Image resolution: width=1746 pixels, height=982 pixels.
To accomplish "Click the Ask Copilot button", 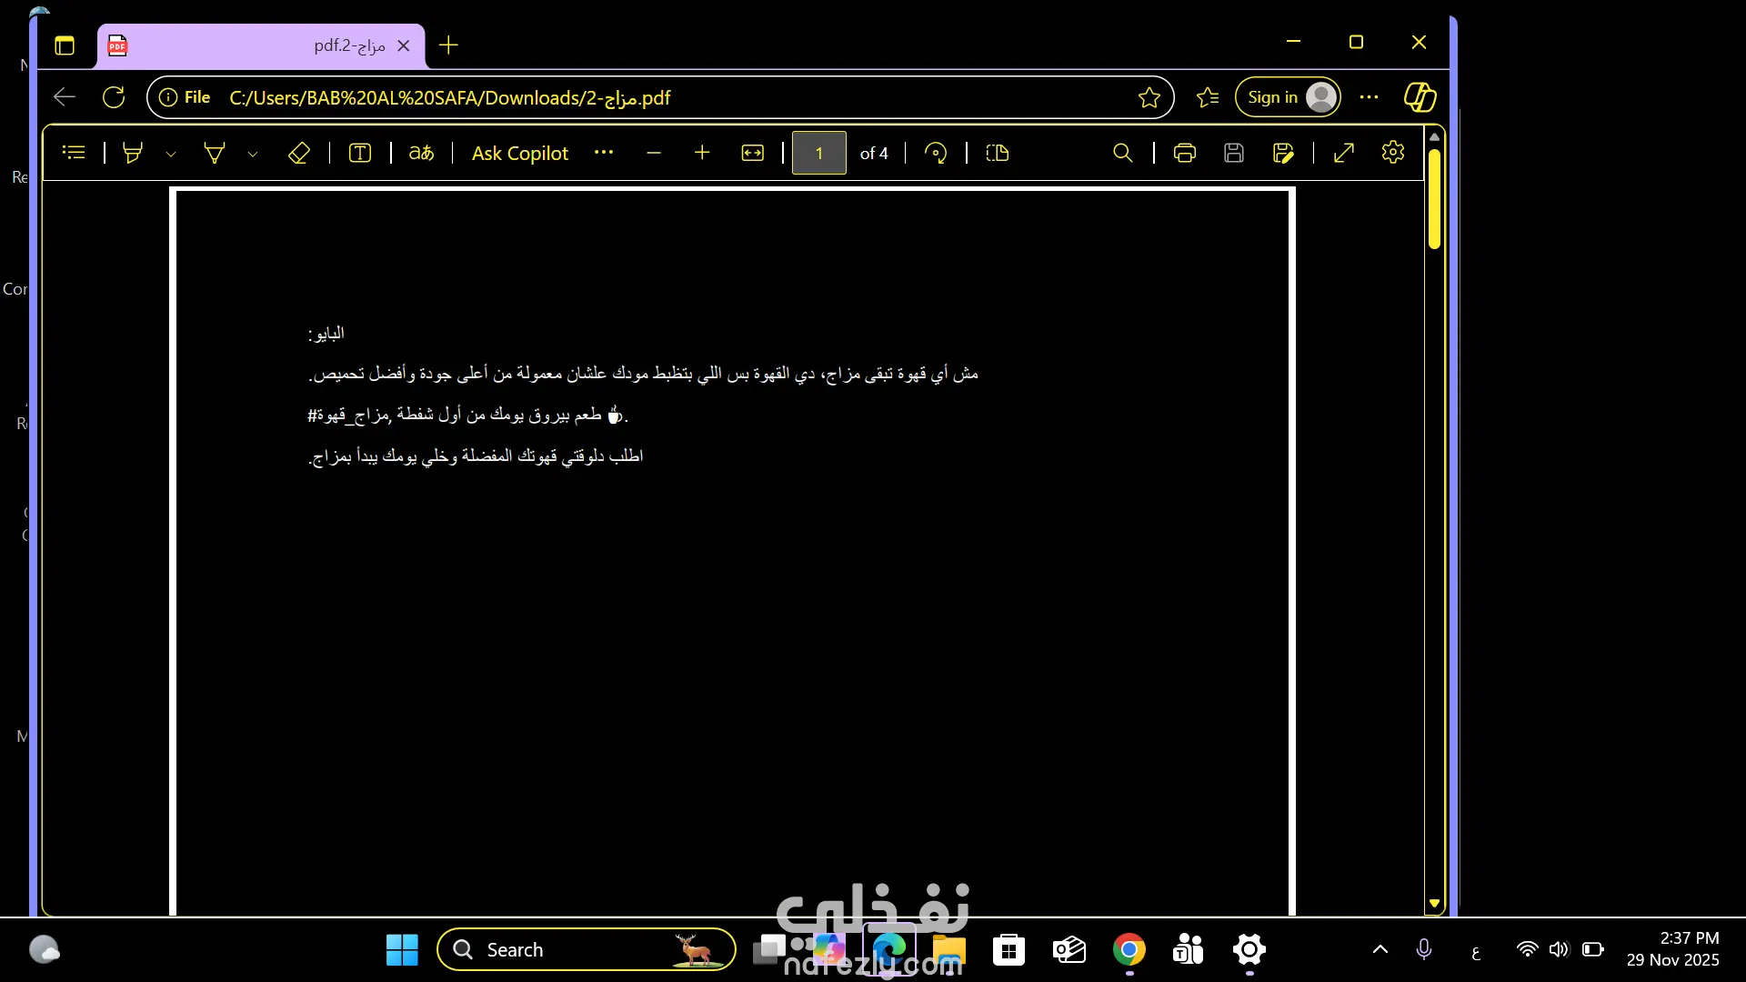I will 520,153.
